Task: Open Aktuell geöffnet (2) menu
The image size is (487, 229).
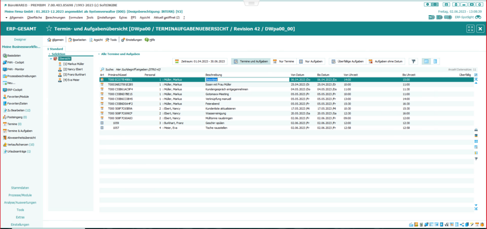Action: click(167, 18)
